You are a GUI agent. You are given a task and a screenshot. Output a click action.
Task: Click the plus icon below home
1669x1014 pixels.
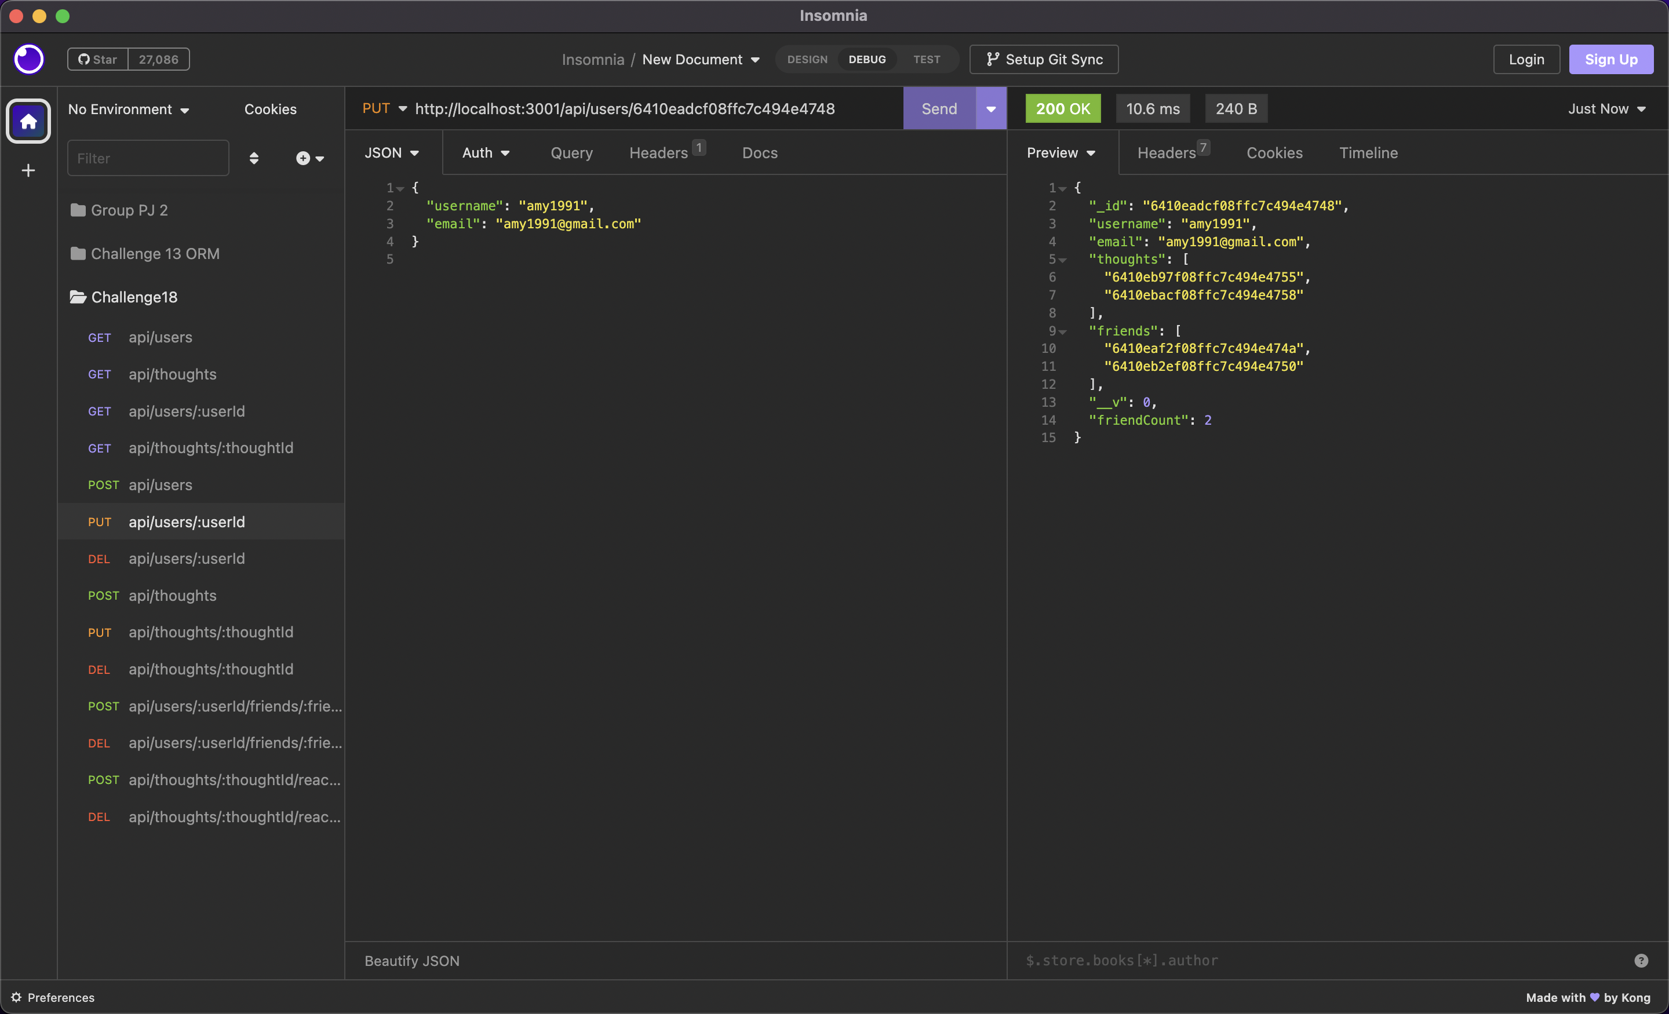pos(28,170)
